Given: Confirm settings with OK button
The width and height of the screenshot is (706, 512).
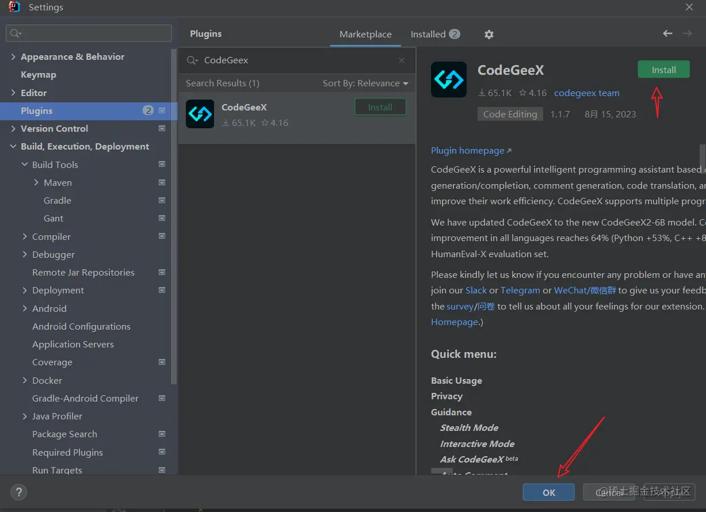Looking at the screenshot, I should coord(548,492).
